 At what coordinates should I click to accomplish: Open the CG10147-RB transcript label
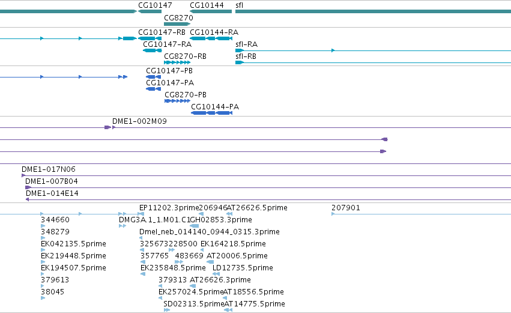tap(162, 32)
